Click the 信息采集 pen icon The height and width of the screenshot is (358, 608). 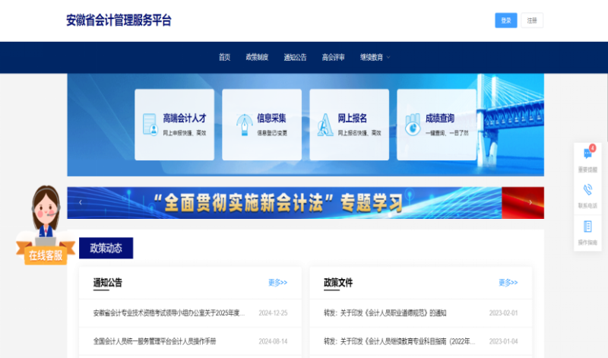[244, 125]
